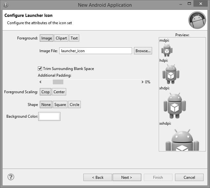The width and height of the screenshot is (210, 188).
Task: Set foreground scaling to Center
Action: [59, 92]
